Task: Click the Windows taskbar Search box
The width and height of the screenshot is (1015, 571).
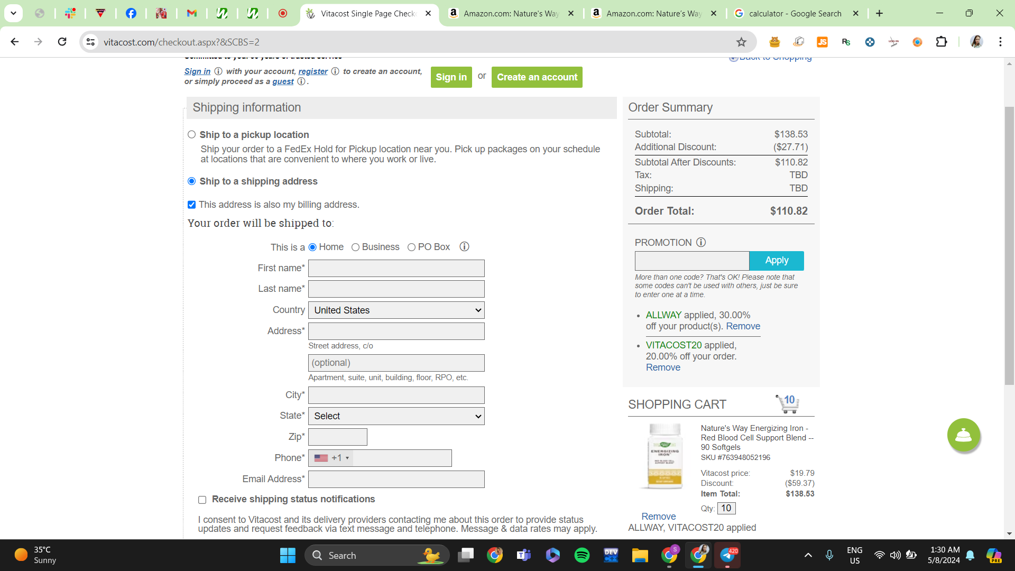Action: pyautogui.click(x=377, y=555)
